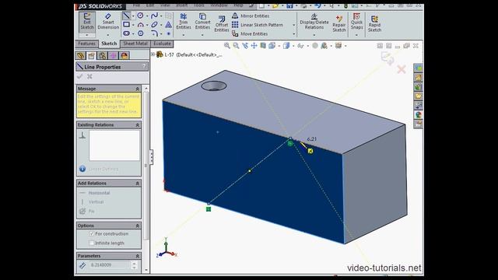Activate the Line sketch tool

[x=126, y=16]
